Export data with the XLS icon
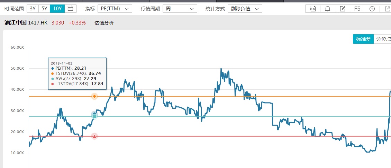 [x=313, y=9]
